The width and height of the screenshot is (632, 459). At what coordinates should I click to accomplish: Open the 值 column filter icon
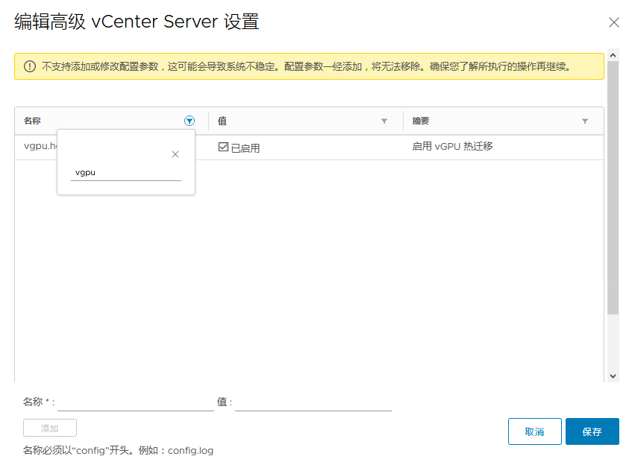coord(384,121)
